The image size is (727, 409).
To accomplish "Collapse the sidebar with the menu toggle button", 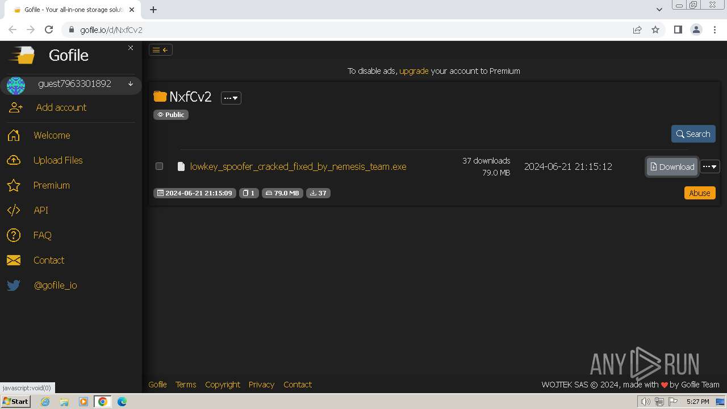I will [161, 50].
